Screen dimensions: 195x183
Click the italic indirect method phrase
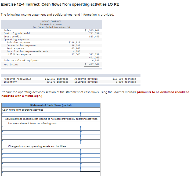pos(125,92)
